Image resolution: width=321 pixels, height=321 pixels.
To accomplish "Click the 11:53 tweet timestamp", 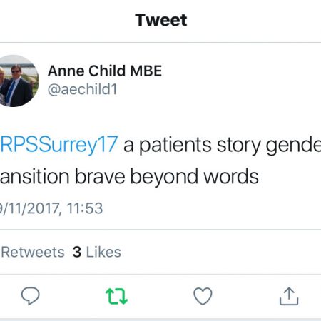I will 85,208.
